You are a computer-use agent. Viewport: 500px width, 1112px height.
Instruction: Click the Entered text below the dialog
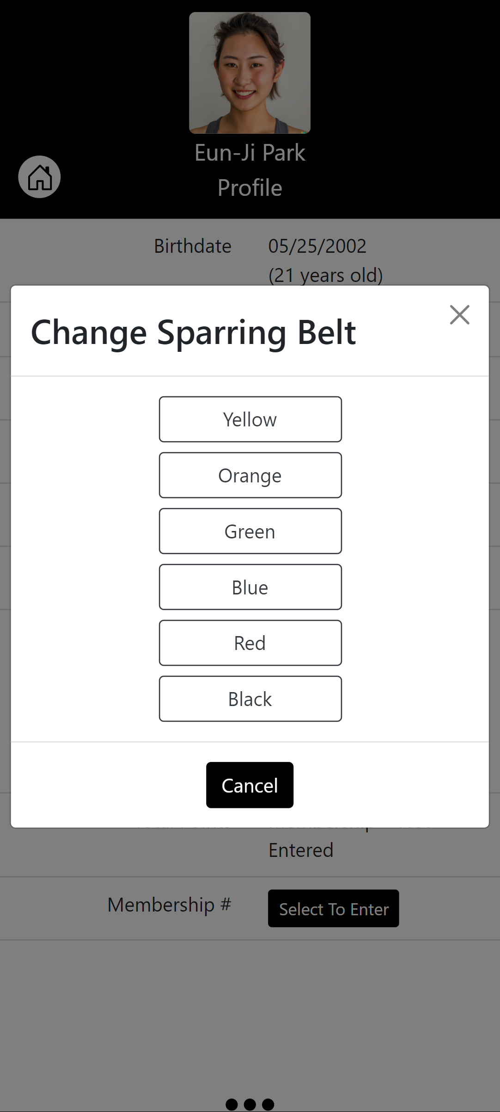click(301, 850)
